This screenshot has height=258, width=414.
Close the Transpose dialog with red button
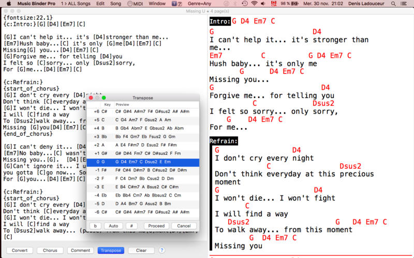click(91, 98)
